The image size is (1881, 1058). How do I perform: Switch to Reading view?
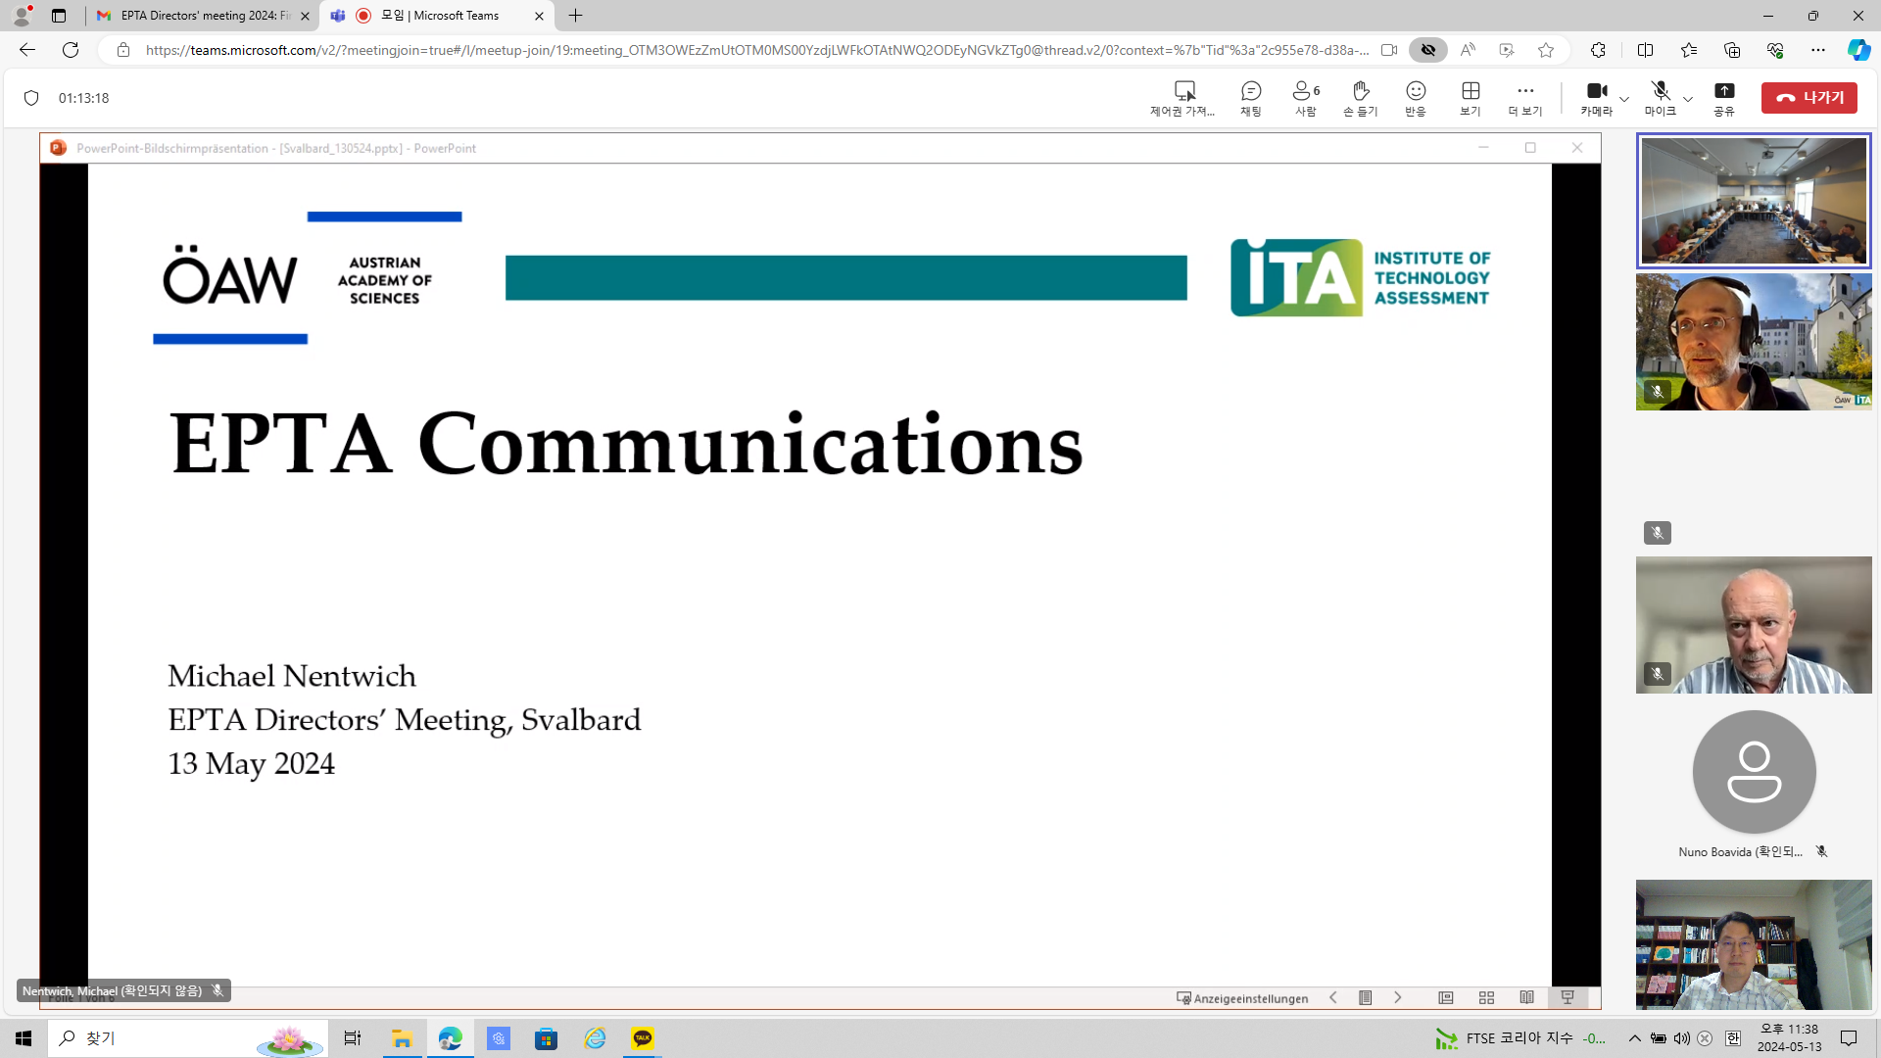tap(1527, 997)
